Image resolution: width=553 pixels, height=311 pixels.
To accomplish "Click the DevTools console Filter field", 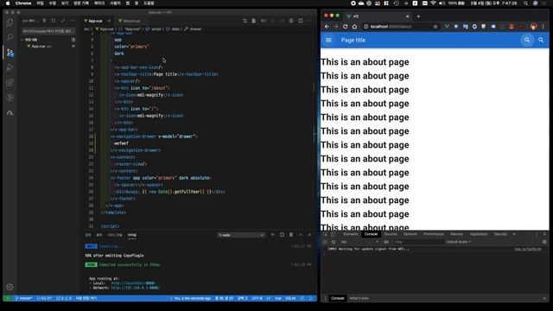I will 417,242.
